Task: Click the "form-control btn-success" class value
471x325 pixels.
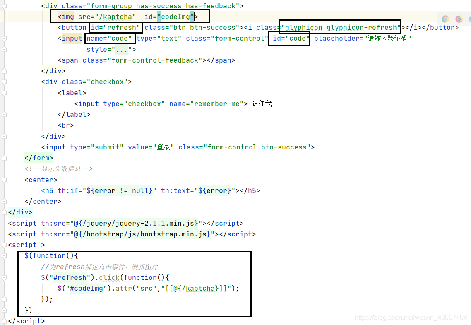Action: 257,147
